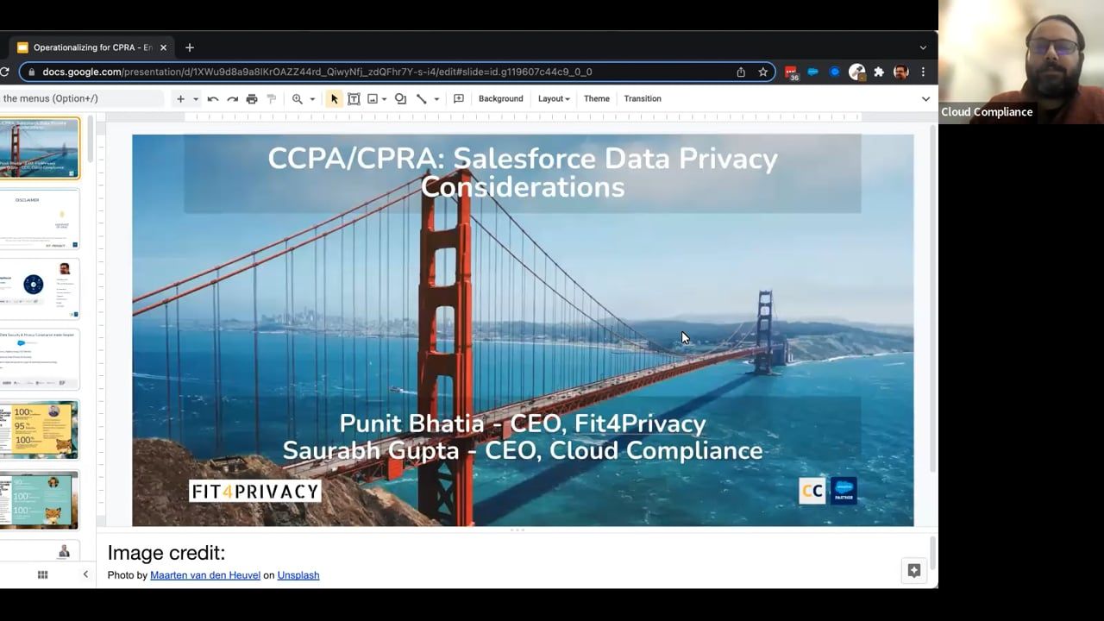Image resolution: width=1104 pixels, height=621 pixels.
Task: Select the DISCLAIMER slide thumbnail
Action: coord(40,218)
